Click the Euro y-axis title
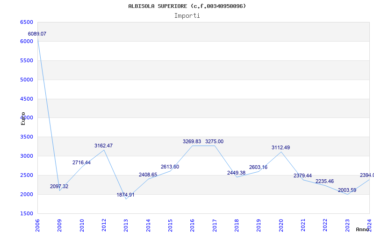The height and width of the screenshot is (234, 374). pyautogui.click(x=23, y=118)
